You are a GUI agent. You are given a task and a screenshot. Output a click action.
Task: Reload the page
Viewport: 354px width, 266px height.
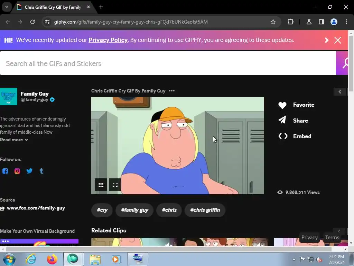click(32, 22)
